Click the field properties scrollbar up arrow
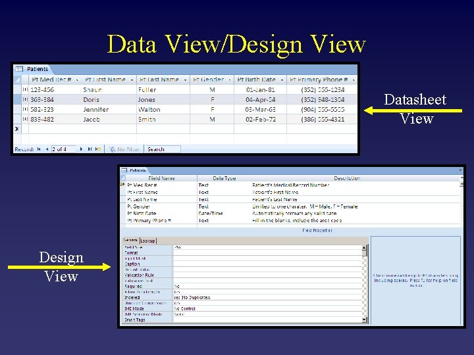 point(364,247)
